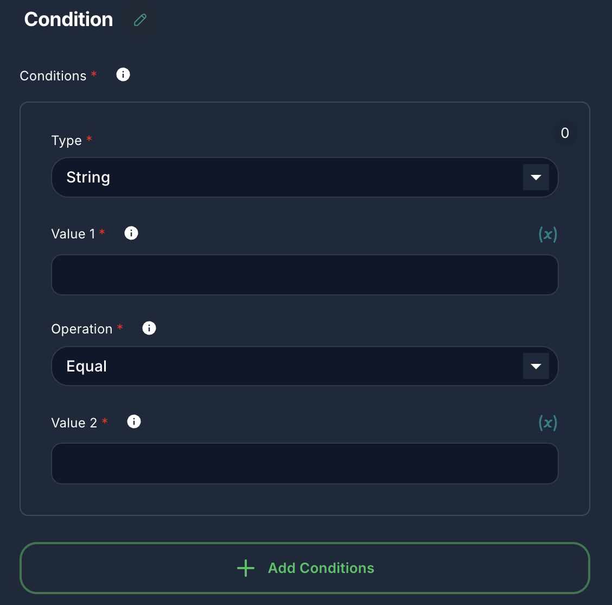Open the info tooltip beside Conditions label
Image resolution: width=612 pixels, height=605 pixels.
tap(123, 74)
